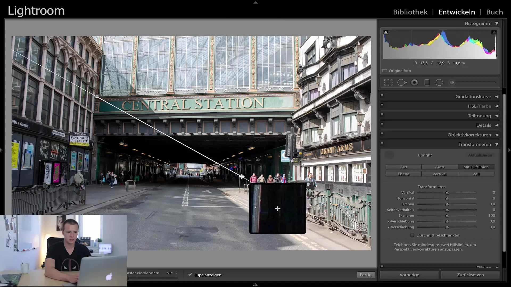Select the Spot Removal tool icon
Viewport: 511px width, 287px height.
[x=402, y=83]
